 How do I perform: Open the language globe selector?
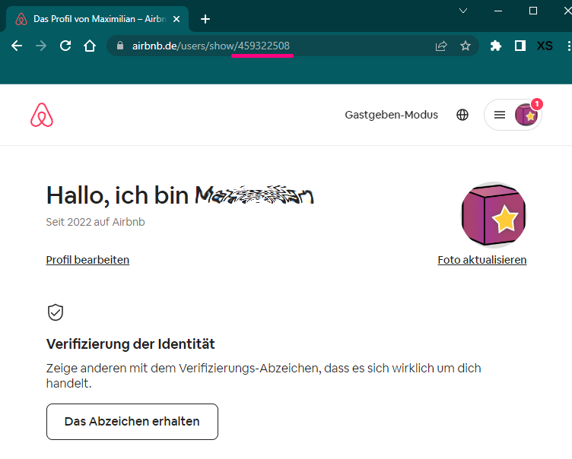pos(462,115)
